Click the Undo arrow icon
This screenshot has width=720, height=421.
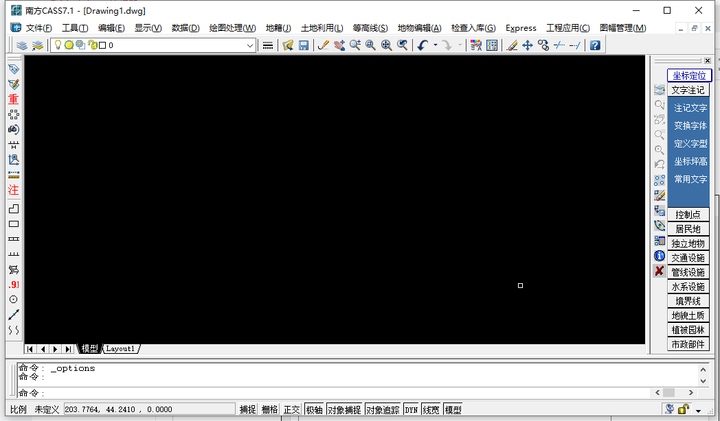point(422,45)
